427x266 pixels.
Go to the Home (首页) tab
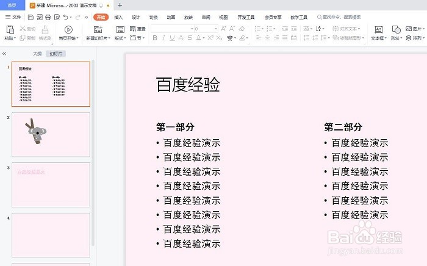12,5
